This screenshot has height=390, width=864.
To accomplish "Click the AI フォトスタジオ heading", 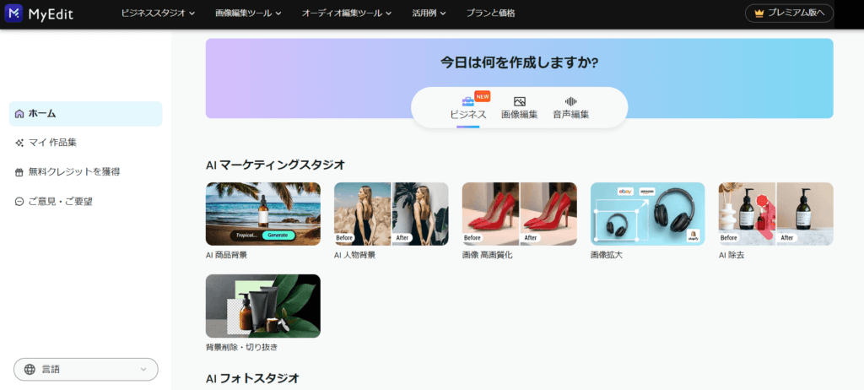I will pos(252,378).
